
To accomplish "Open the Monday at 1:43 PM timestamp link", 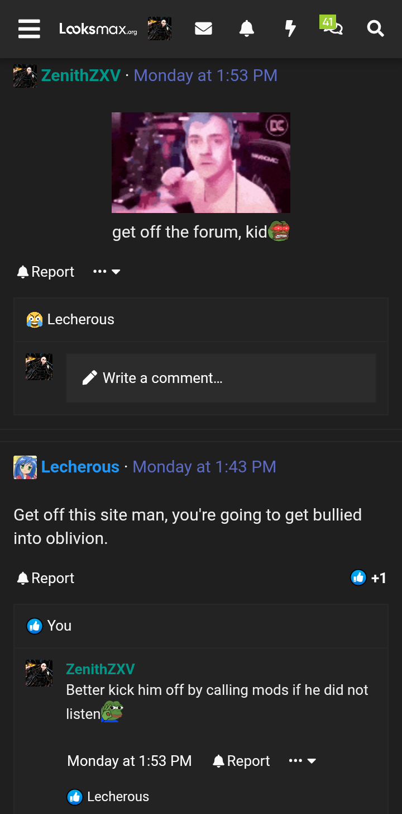I will [x=204, y=467].
